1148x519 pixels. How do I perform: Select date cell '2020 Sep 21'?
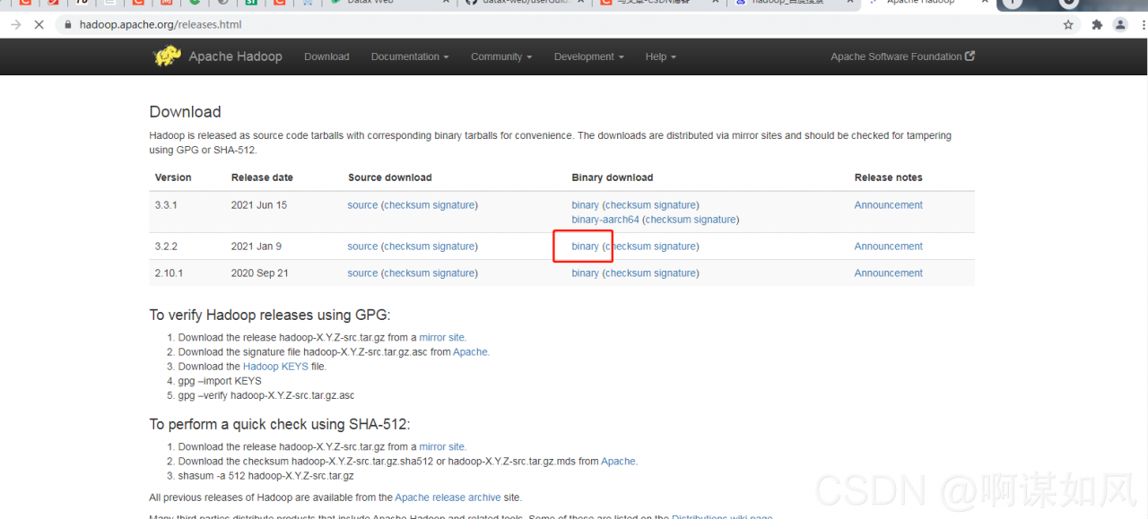(260, 273)
